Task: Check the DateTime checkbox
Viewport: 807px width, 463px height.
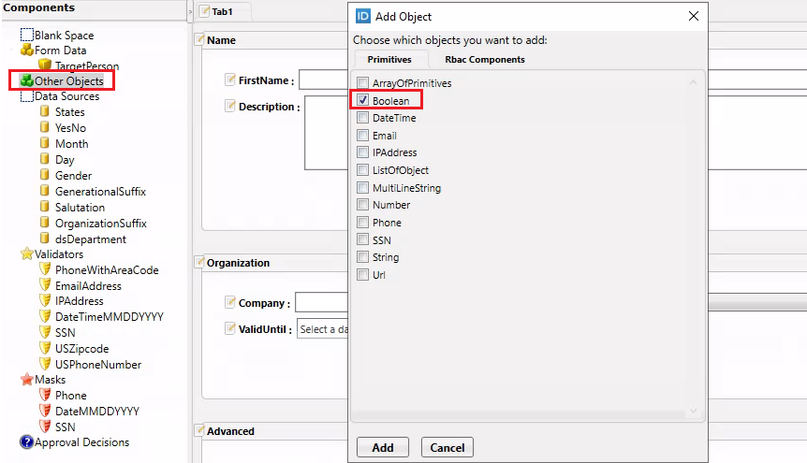Action: coord(363,118)
